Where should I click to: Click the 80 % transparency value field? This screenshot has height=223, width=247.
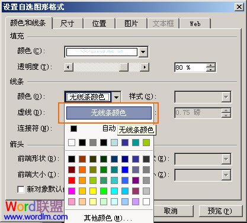[x=190, y=67]
